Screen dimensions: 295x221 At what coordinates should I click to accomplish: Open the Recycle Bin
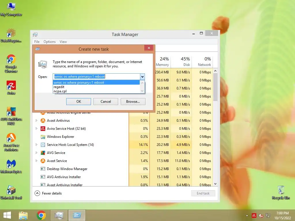[x=281, y=193]
